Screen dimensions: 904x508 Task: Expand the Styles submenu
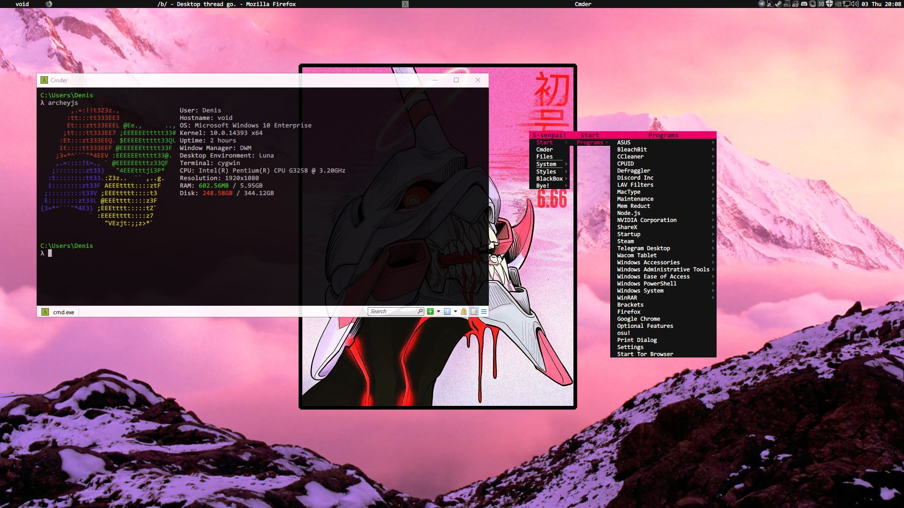(550, 172)
